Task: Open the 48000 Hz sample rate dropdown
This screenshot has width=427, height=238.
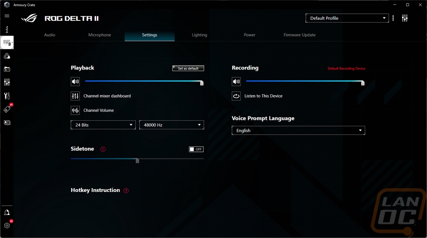Action: 172,125
